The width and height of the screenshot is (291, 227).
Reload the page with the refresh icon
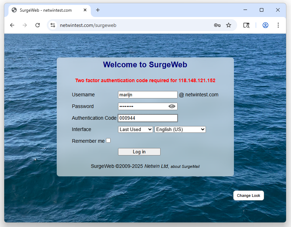(x=38, y=25)
